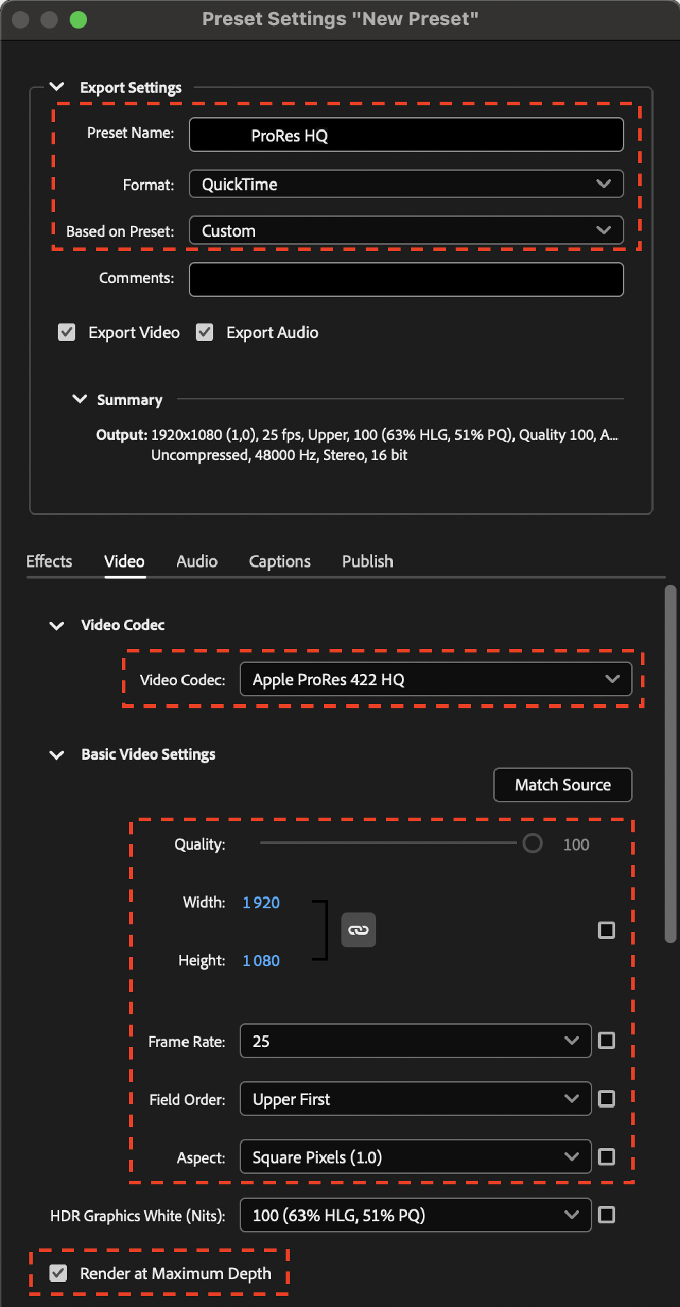Click the green zoom window button

[79, 20]
